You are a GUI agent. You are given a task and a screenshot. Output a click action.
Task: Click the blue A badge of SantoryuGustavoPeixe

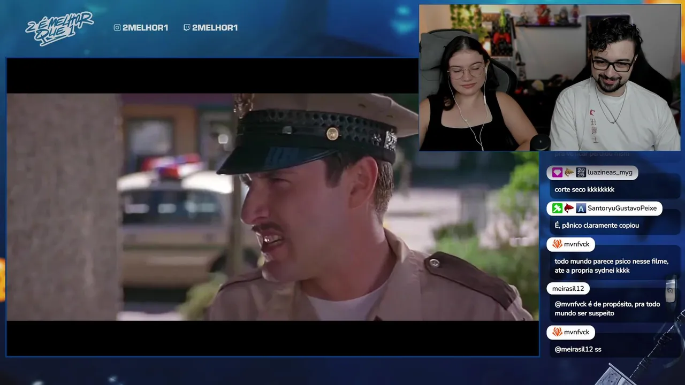[x=581, y=209]
